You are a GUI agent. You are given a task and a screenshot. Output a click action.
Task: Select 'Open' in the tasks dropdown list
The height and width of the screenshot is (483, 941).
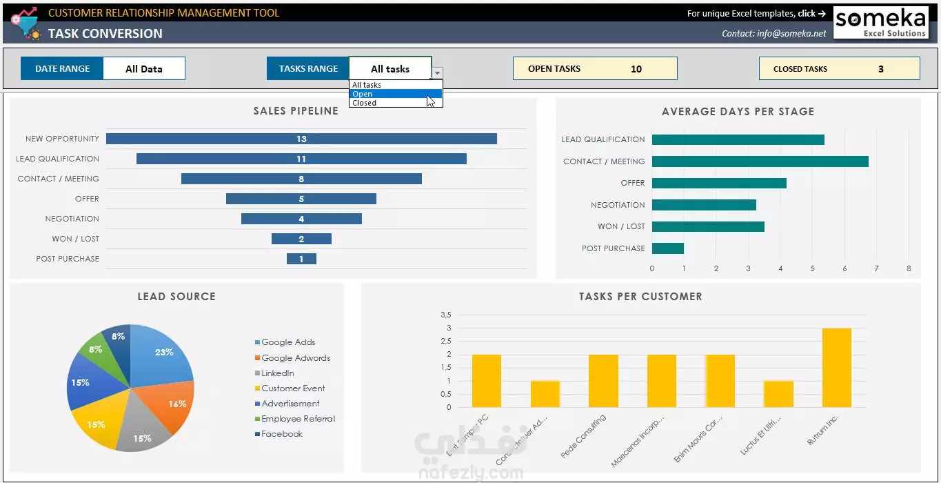[396, 94]
